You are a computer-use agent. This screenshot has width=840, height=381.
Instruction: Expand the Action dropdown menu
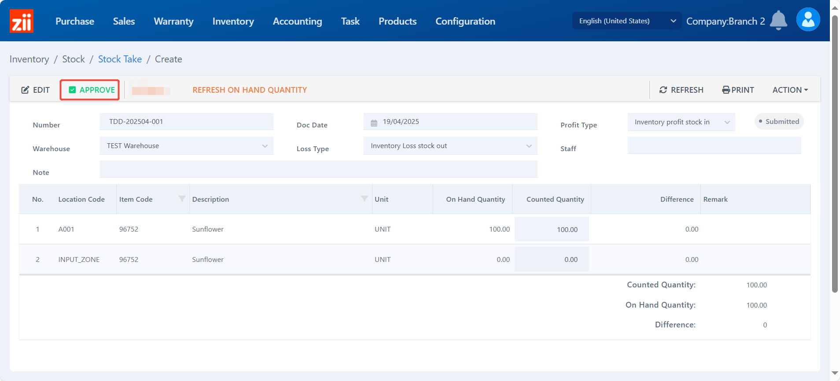click(790, 90)
